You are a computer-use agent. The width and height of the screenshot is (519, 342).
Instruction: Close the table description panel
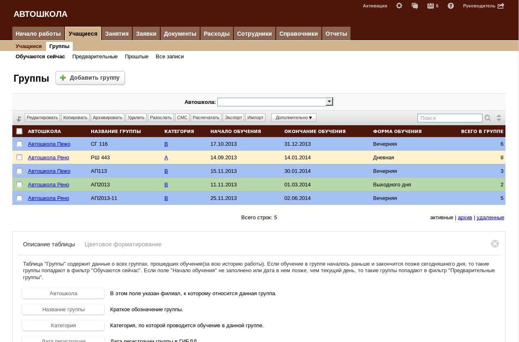pos(495,244)
